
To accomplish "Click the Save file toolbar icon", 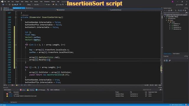I will pos(15,5).
